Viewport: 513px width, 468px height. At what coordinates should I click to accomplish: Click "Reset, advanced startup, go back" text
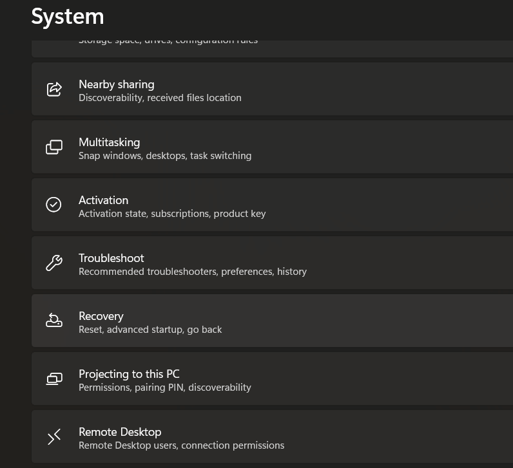coord(150,330)
